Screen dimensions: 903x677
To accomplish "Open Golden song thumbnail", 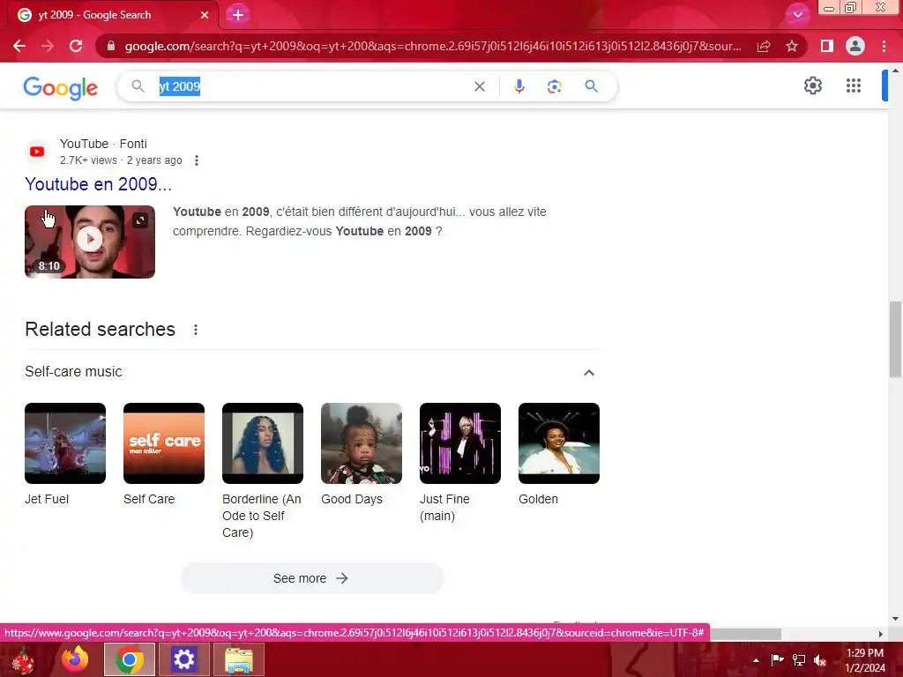I will (558, 443).
